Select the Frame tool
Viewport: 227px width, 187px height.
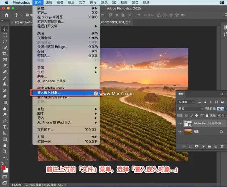(4, 60)
